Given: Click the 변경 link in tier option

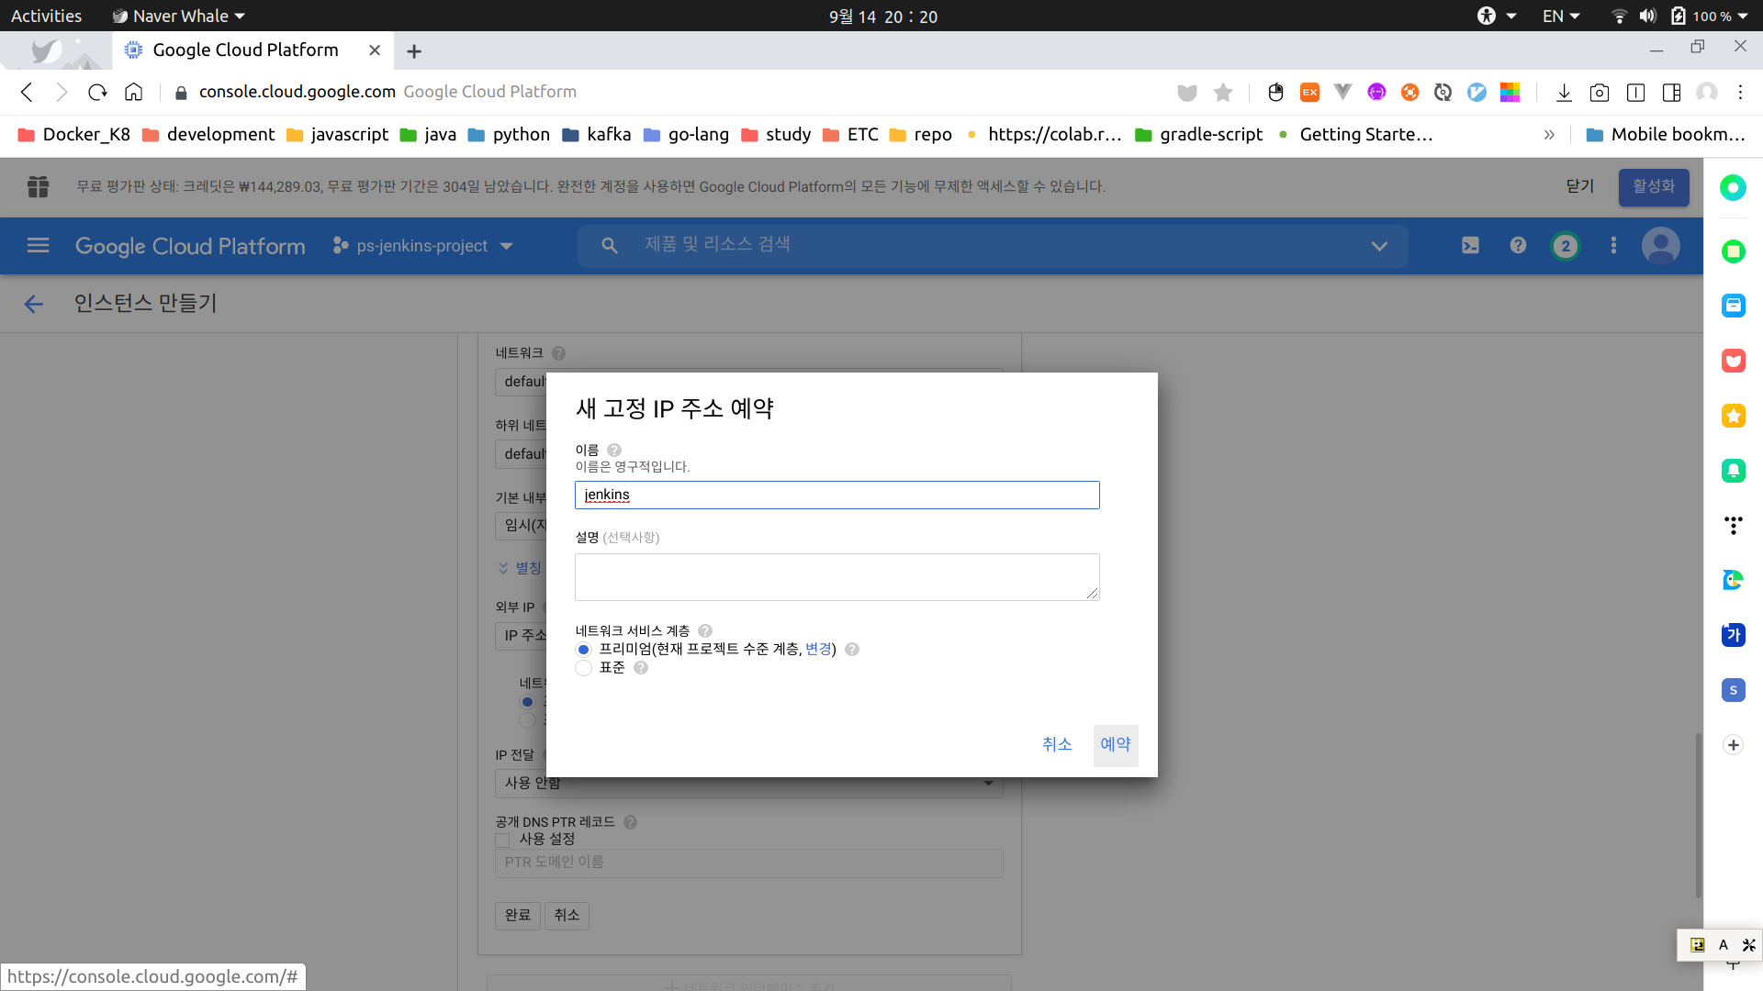Looking at the screenshot, I should click(x=817, y=649).
